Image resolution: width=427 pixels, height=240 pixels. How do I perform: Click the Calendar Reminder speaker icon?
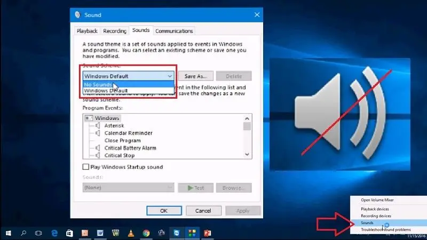(x=98, y=133)
